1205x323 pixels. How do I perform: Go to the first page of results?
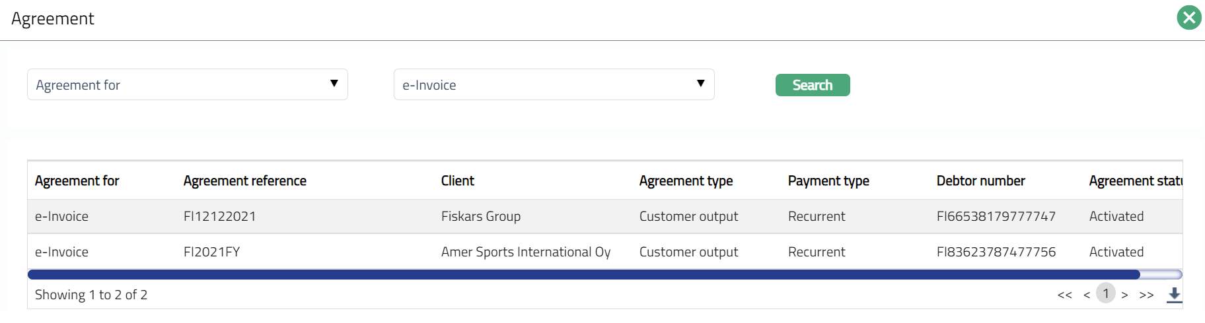1064,295
